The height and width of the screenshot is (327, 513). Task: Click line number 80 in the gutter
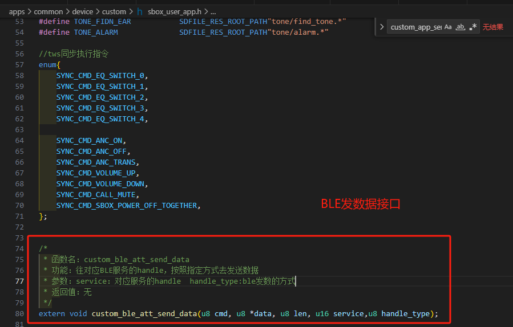19,313
